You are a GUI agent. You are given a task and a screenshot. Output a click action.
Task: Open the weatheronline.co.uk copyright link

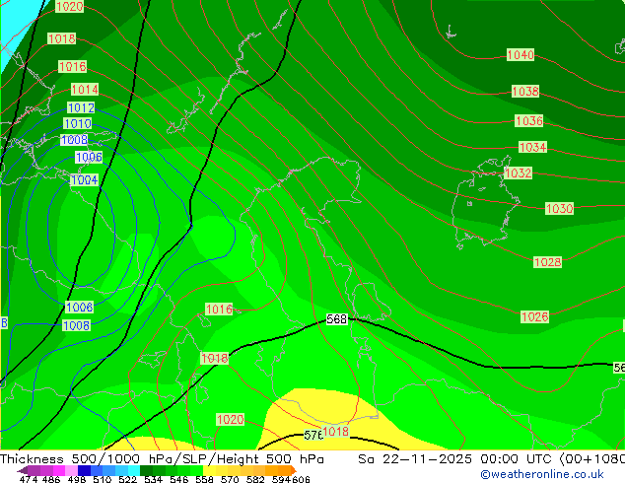tap(541, 474)
